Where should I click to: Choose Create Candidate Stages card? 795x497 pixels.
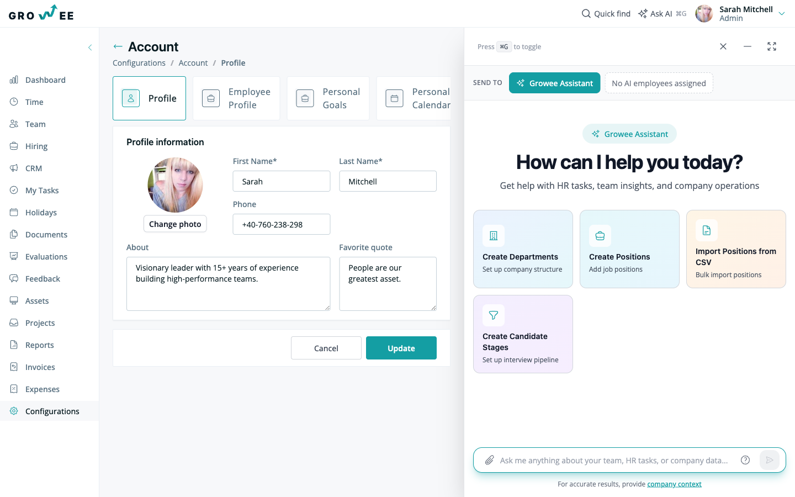click(523, 334)
